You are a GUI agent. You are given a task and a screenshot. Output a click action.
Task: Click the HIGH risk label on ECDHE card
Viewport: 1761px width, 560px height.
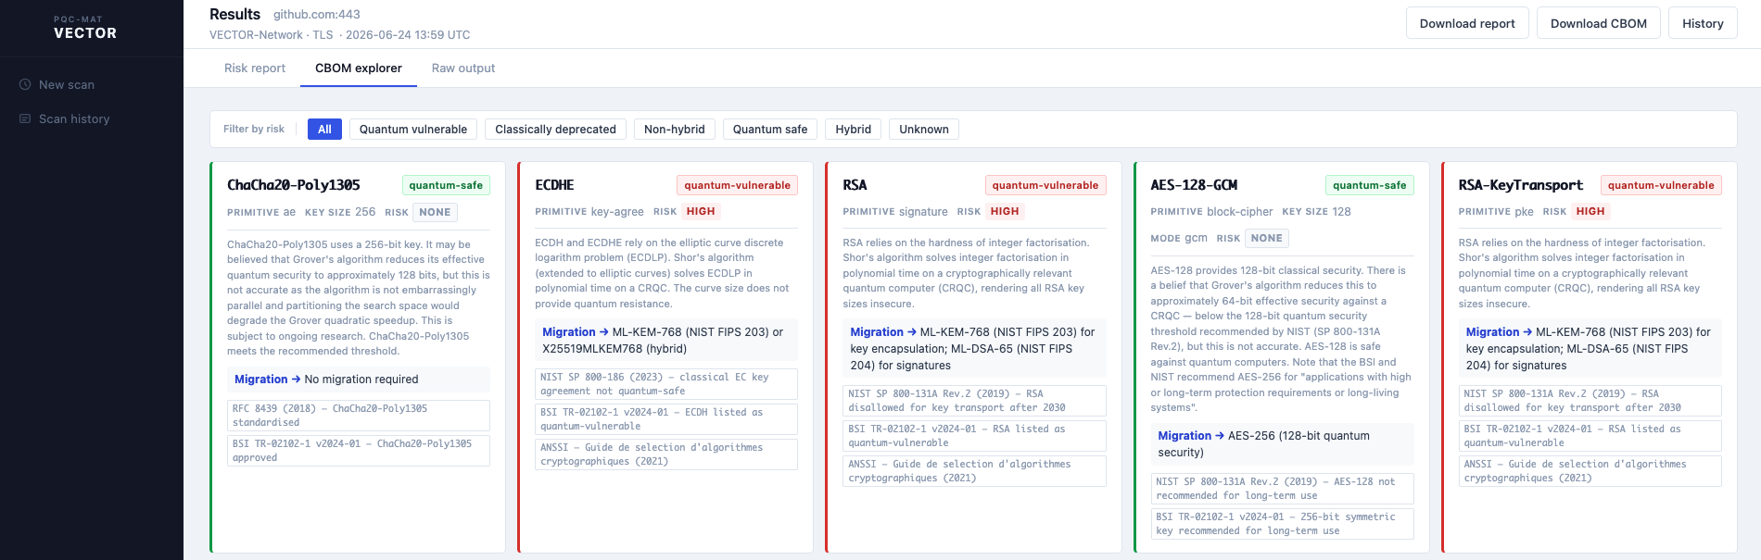(x=701, y=211)
